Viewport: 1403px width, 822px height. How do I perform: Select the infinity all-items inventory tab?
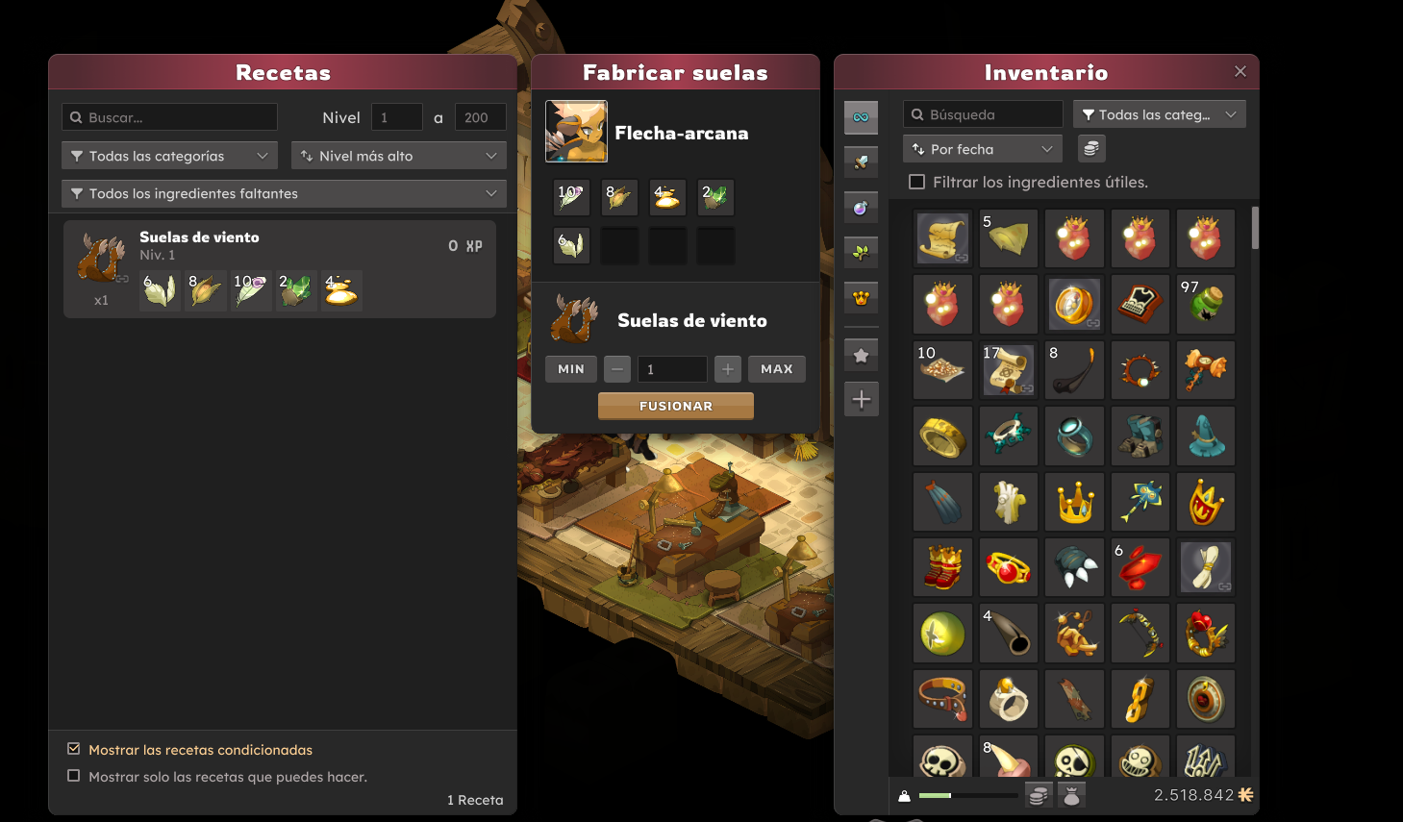pyautogui.click(x=861, y=117)
